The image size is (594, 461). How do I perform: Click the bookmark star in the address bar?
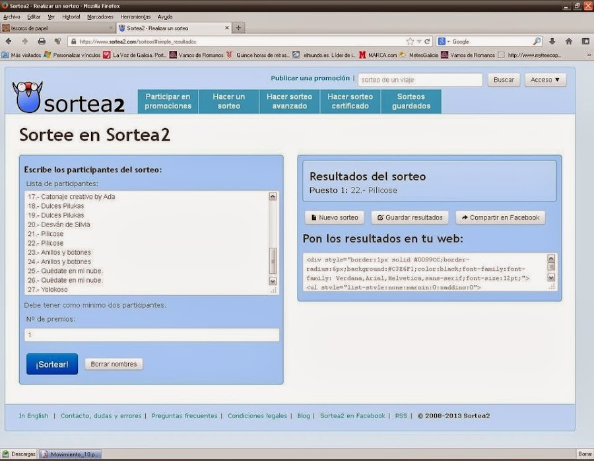[410, 42]
